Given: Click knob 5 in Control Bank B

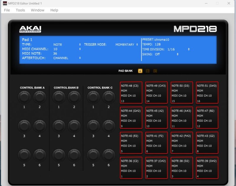Looking at the screenshot, I should click(59, 155).
